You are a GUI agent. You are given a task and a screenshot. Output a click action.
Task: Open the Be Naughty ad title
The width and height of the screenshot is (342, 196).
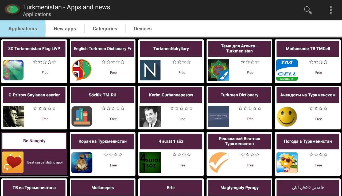pyautogui.click(x=34, y=141)
